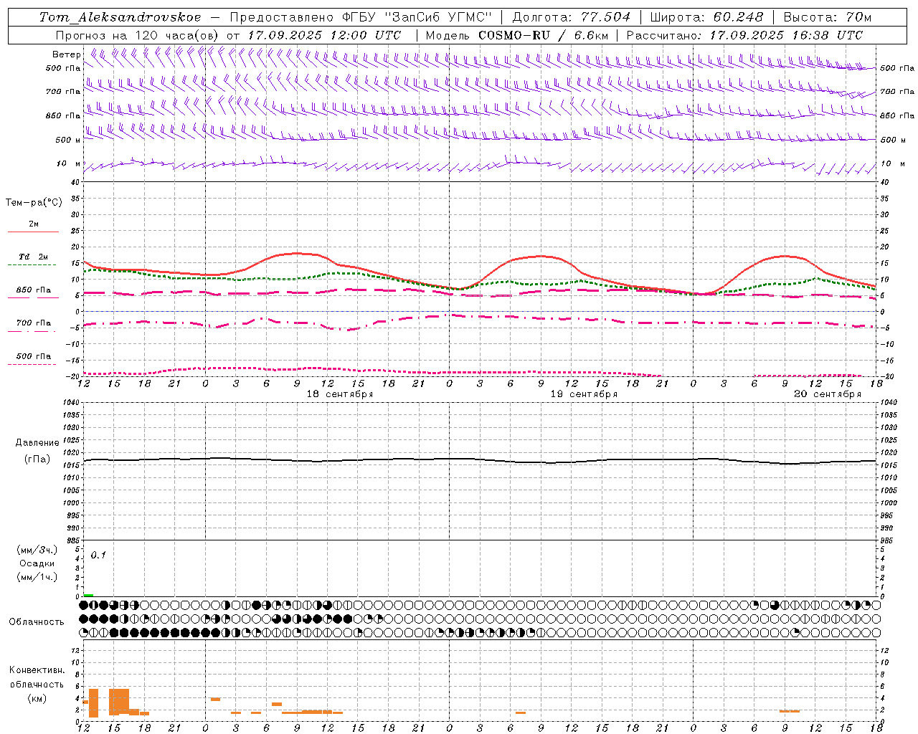The image size is (918, 734).
Task: Click the "18 сентября" date label
Action: pos(339,394)
